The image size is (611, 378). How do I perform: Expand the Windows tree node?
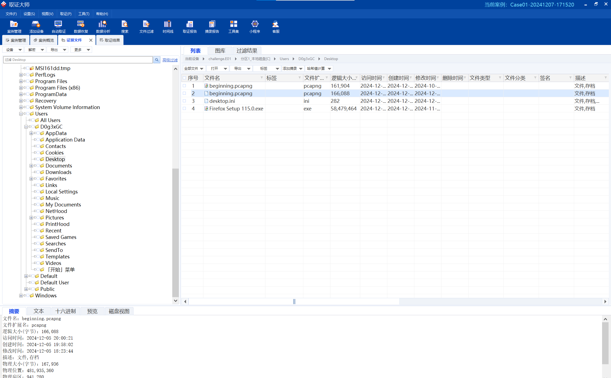pos(21,295)
